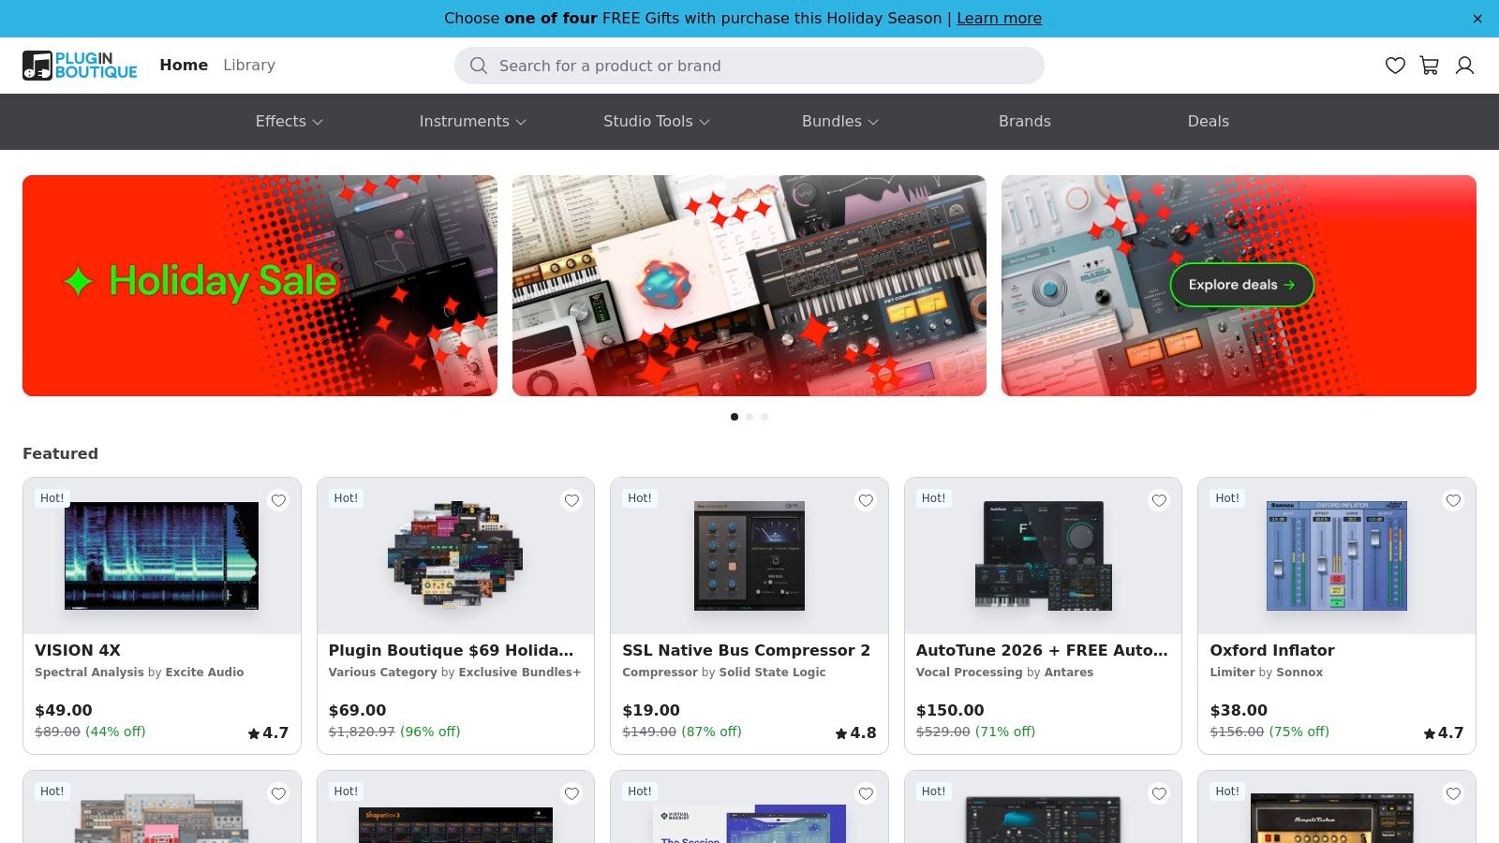Expand the Effects dropdown menu

tap(289, 122)
